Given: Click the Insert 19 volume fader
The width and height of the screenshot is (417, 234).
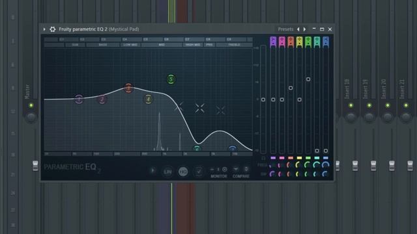Looking at the screenshot, I should pos(373,166).
